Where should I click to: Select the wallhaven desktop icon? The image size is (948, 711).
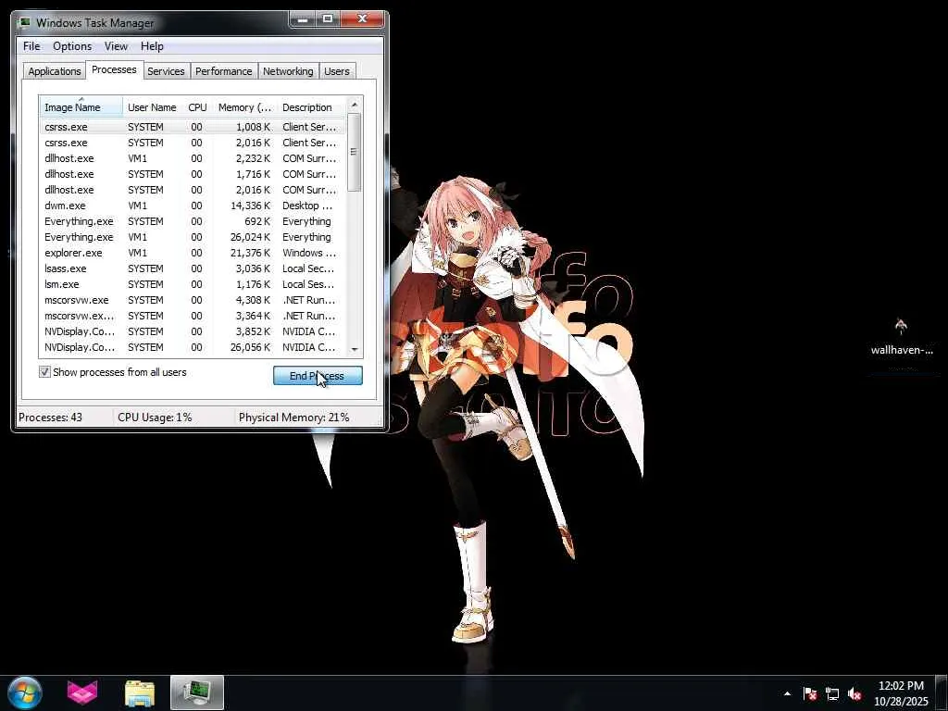tap(902, 337)
